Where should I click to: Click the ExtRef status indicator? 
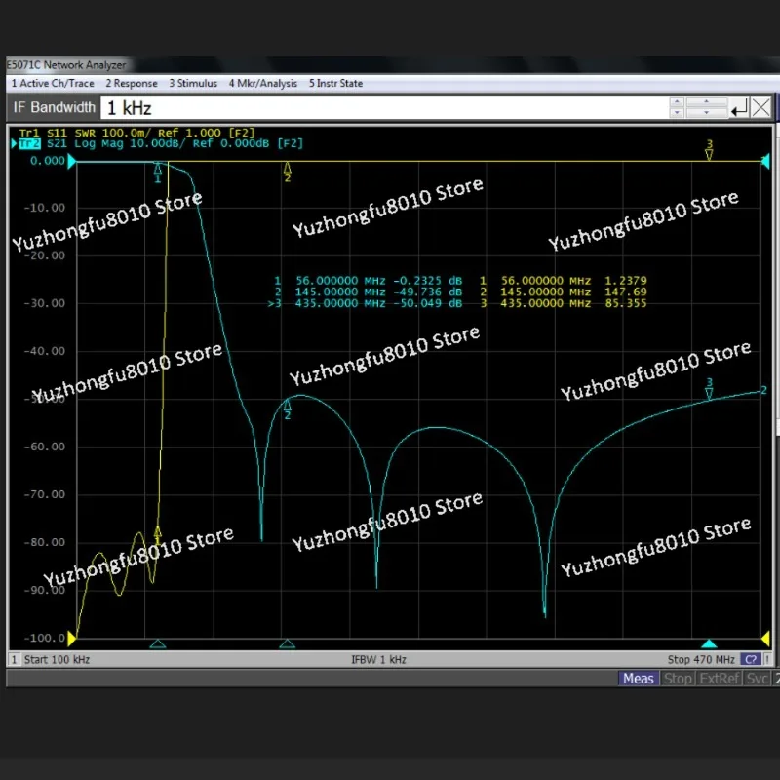pos(720,679)
